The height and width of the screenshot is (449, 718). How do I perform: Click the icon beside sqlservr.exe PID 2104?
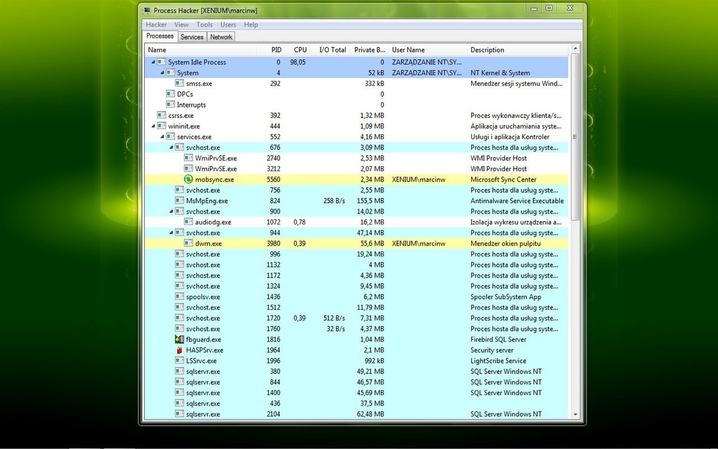point(179,414)
